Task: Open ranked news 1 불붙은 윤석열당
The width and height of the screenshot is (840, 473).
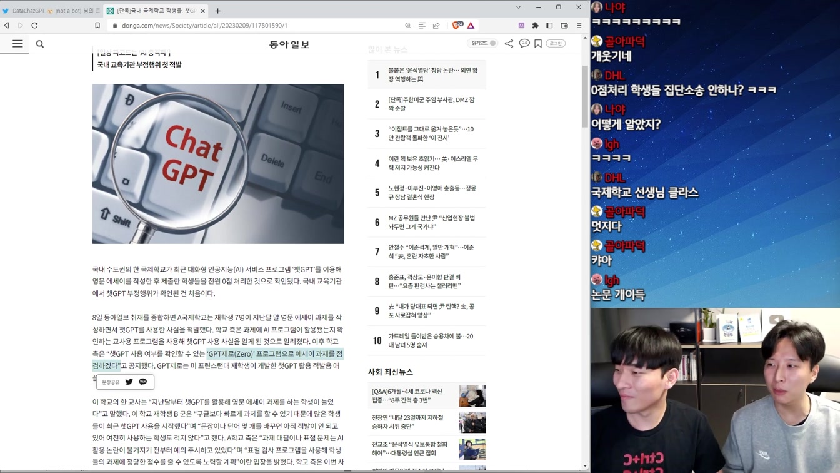Action: tap(427, 74)
